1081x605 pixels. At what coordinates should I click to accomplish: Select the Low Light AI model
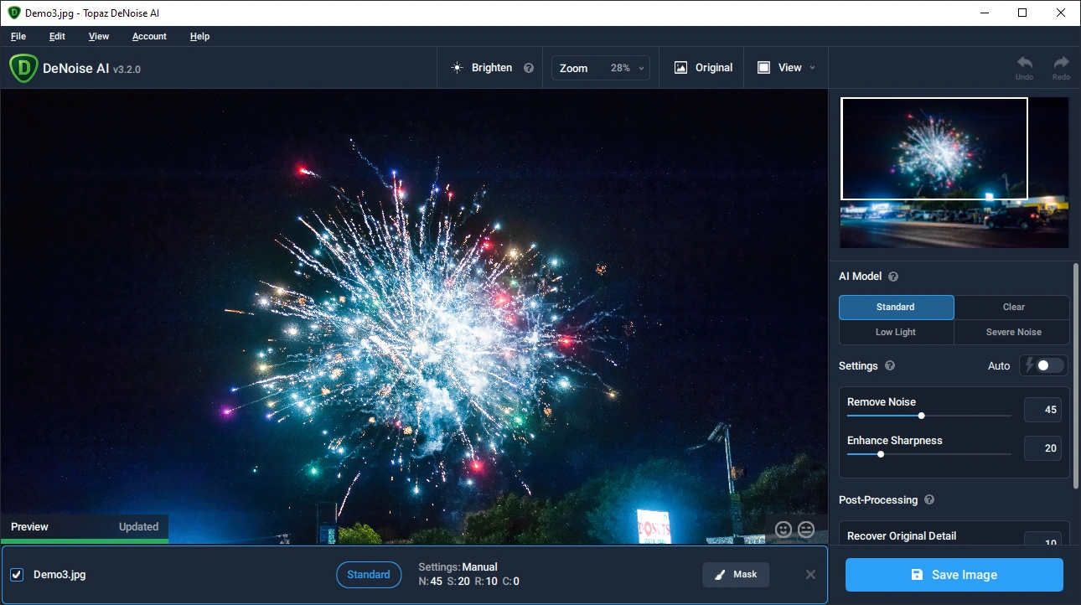[896, 333]
